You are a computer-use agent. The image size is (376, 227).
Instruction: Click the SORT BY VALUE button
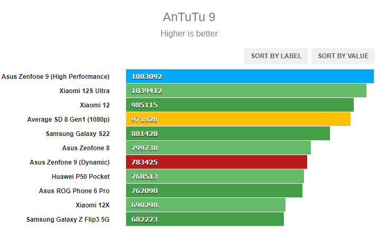pyautogui.click(x=343, y=56)
